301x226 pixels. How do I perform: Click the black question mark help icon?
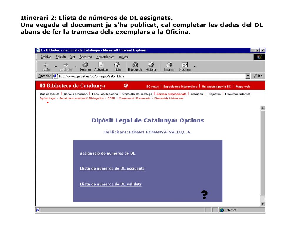(x=204, y=195)
